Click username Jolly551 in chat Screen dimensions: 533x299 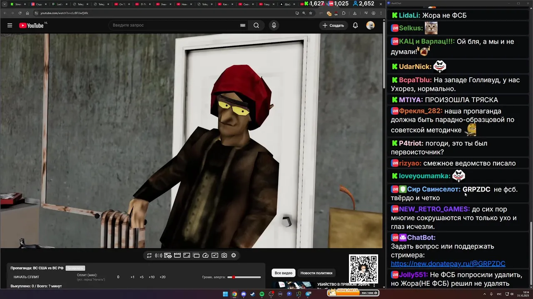[x=413, y=275]
